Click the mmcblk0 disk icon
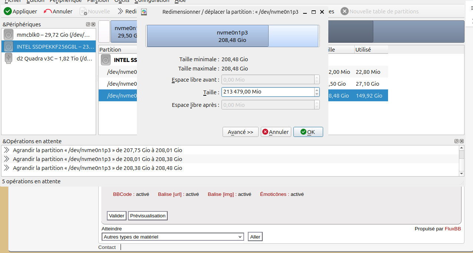The height and width of the screenshot is (253, 473). 9,35
